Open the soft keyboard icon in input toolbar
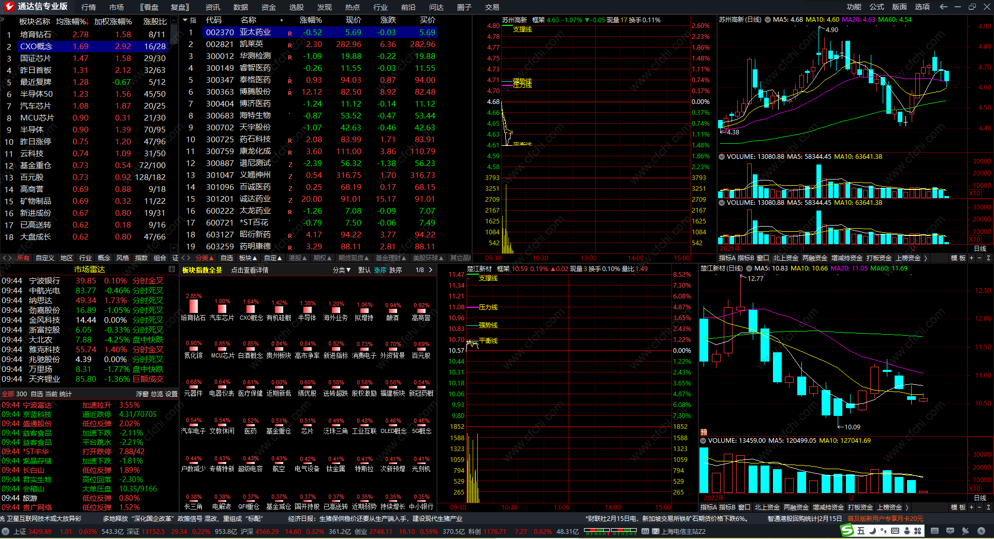The height and width of the screenshot is (539, 994). pyautogui.click(x=895, y=531)
